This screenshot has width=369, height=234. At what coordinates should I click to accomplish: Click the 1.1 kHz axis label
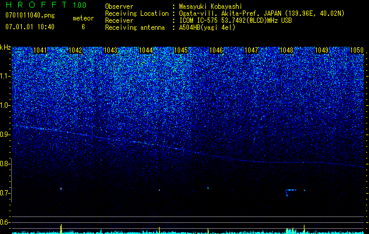click(x=5, y=76)
